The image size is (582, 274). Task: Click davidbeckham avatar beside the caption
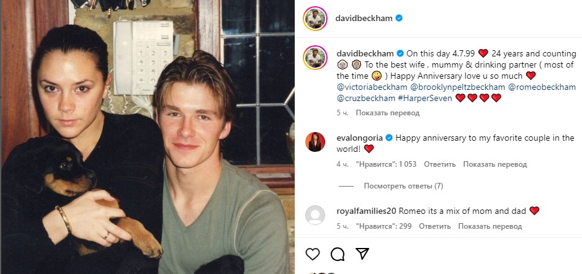click(x=315, y=58)
